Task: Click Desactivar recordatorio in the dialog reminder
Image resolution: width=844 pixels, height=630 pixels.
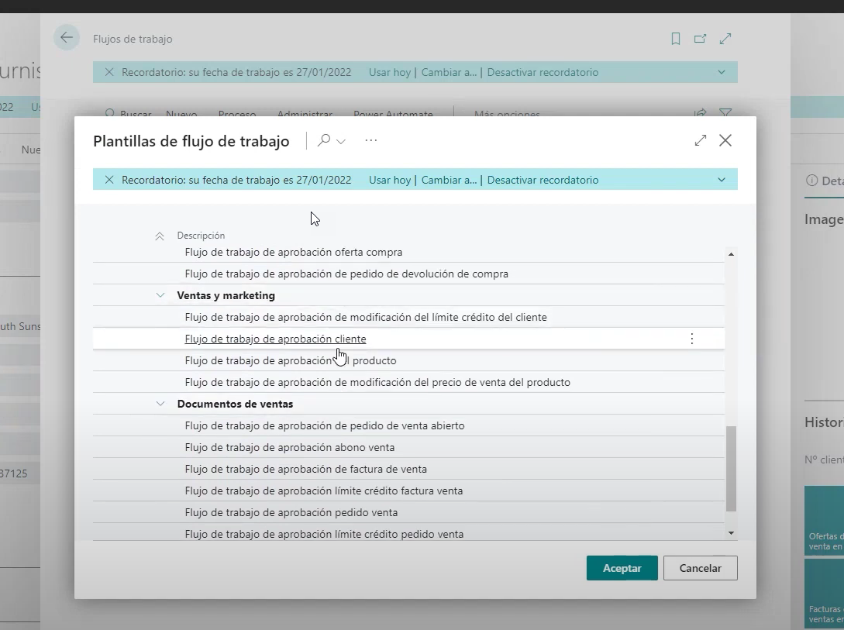Action: click(543, 180)
